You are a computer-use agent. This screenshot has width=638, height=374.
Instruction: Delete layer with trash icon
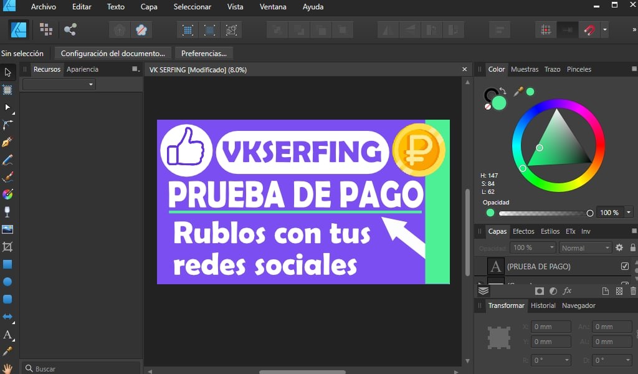pyautogui.click(x=633, y=291)
